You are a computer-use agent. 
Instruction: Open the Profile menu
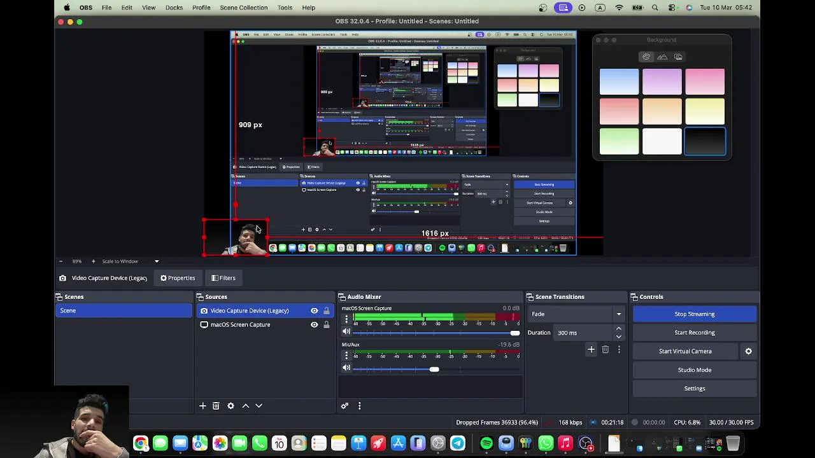[x=201, y=8]
